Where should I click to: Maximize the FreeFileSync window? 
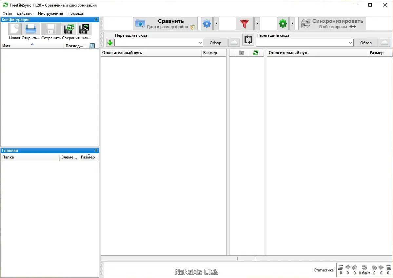coord(370,5)
